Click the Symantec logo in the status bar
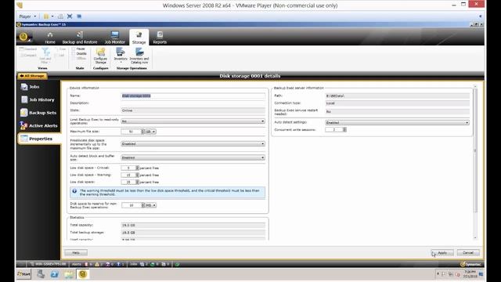The height and width of the screenshot is (282, 501). (470, 264)
